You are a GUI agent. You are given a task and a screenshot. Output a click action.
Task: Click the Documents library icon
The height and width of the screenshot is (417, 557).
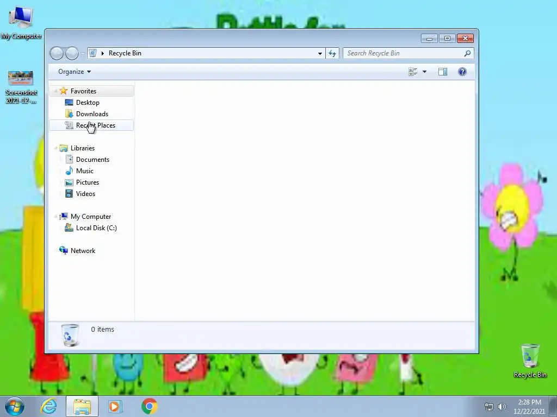69,160
